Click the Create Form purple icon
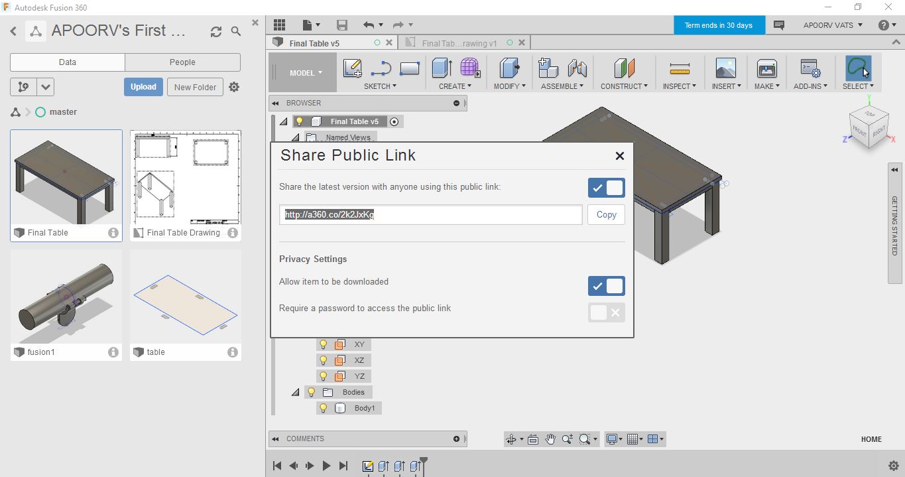The image size is (905, 477). (x=469, y=68)
